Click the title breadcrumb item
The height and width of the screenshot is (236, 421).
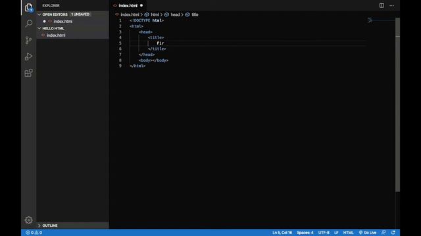tap(195, 14)
